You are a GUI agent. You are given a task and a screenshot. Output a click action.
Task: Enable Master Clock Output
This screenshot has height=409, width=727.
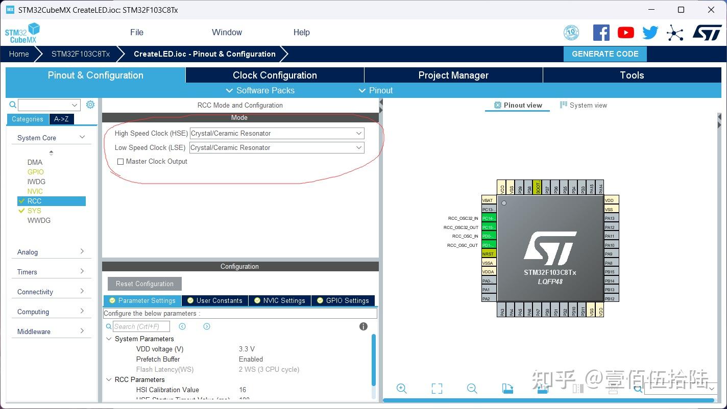click(x=120, y=162)
